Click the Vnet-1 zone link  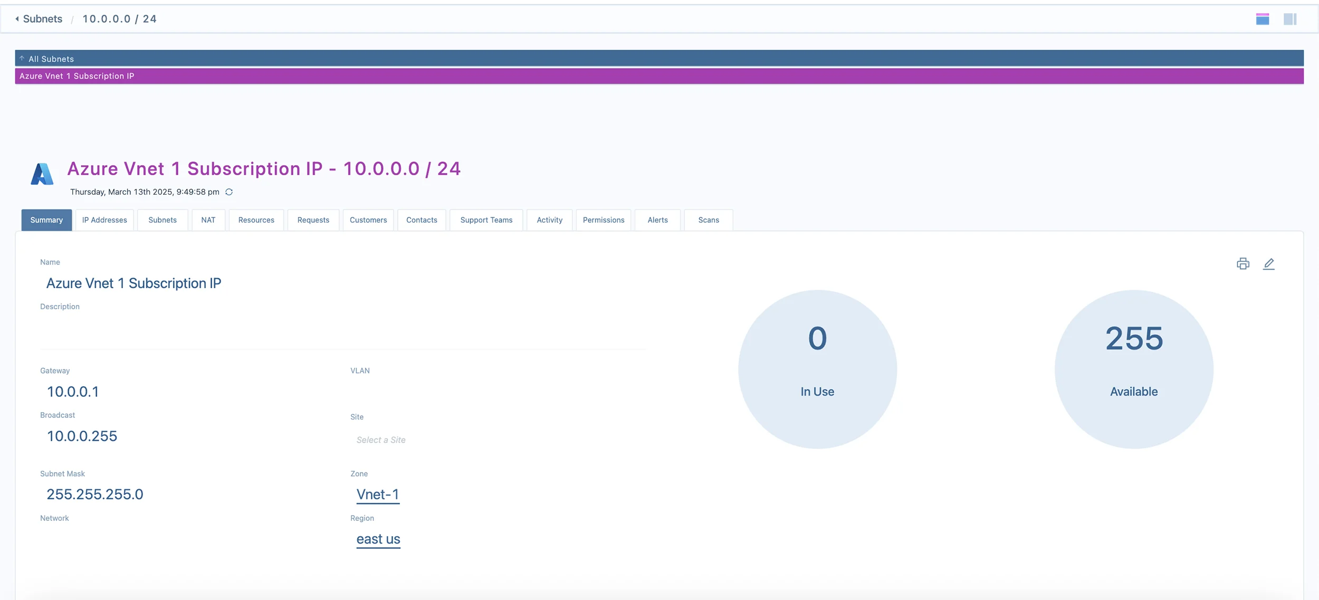pos(378,494)
